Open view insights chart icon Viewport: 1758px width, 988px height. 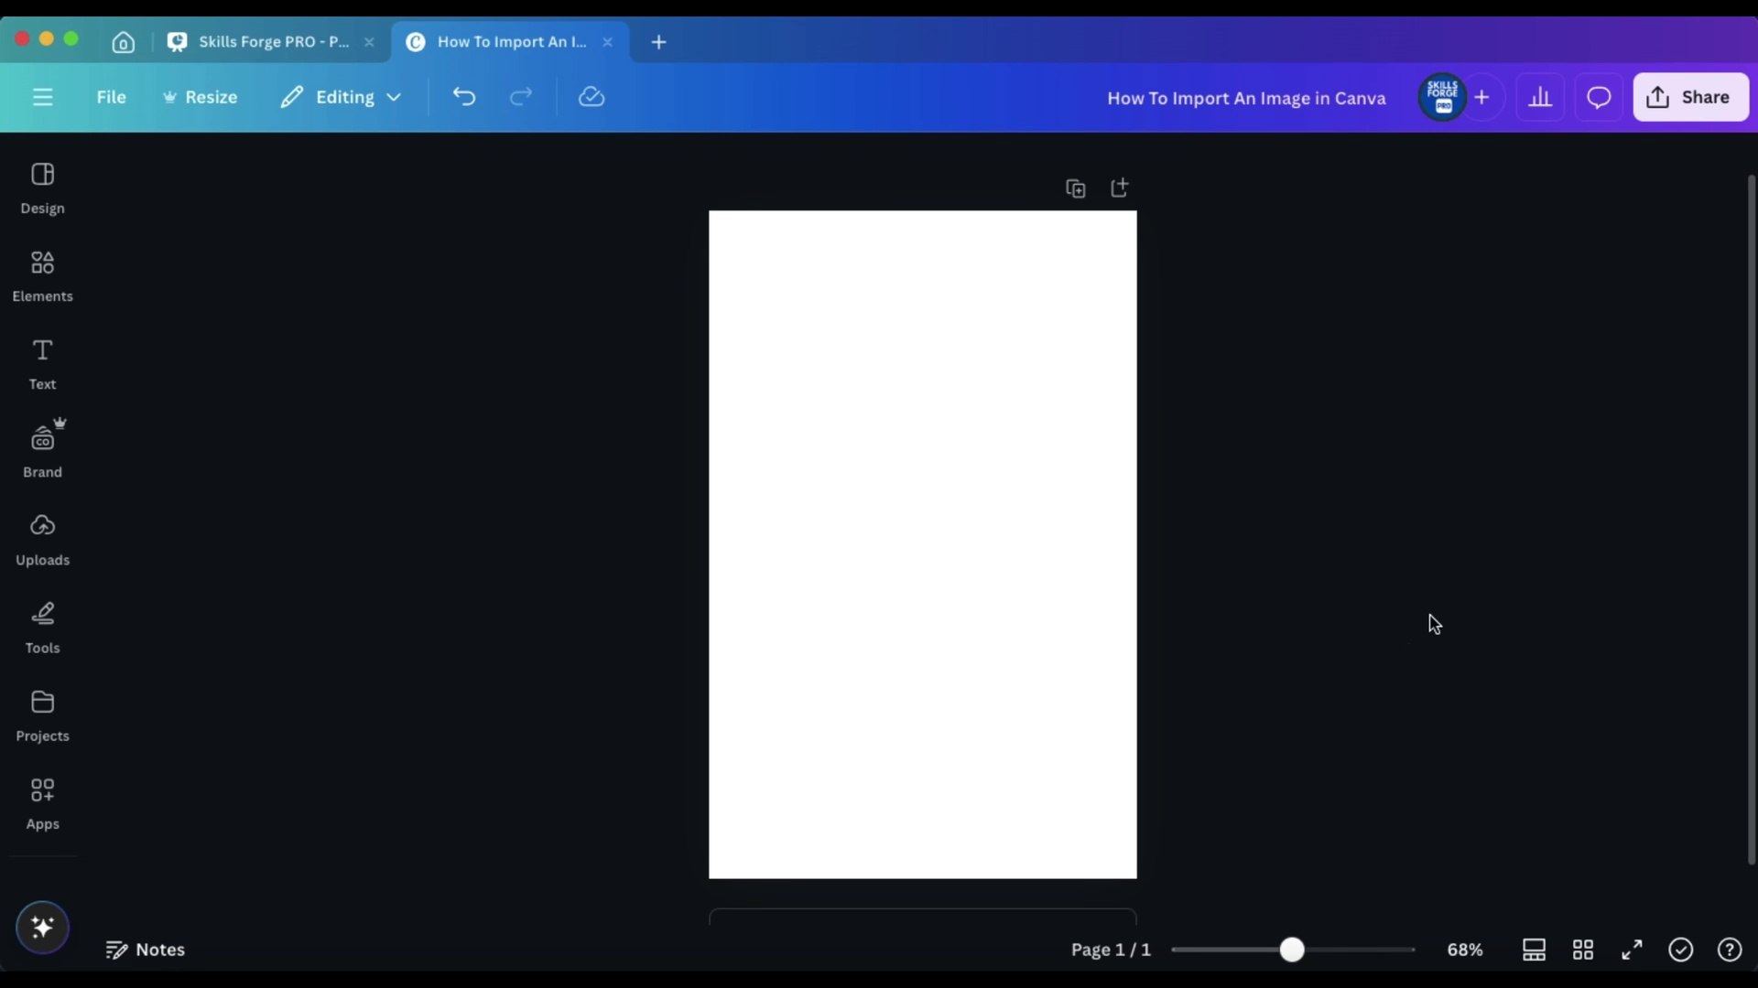(x=1540, y=97)
